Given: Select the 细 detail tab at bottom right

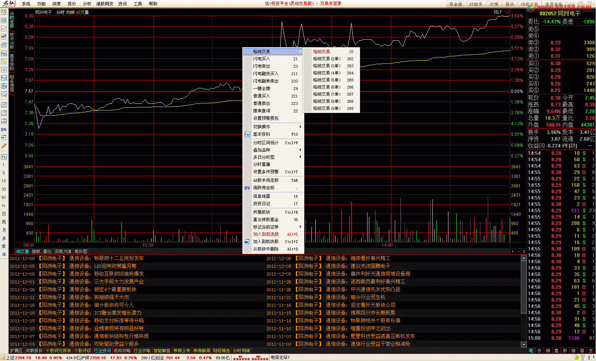Looking at the screenshot, I should 548,351.
